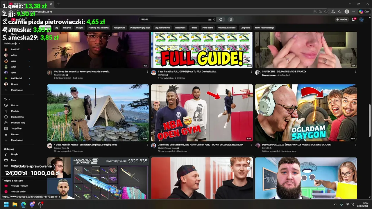
Task: Open Muzyka under Odkrywaj
Action: pos(15,154)
